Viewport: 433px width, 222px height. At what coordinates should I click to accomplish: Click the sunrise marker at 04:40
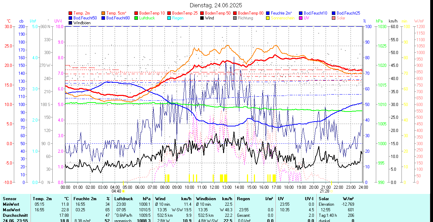click(x=123, y=191)
